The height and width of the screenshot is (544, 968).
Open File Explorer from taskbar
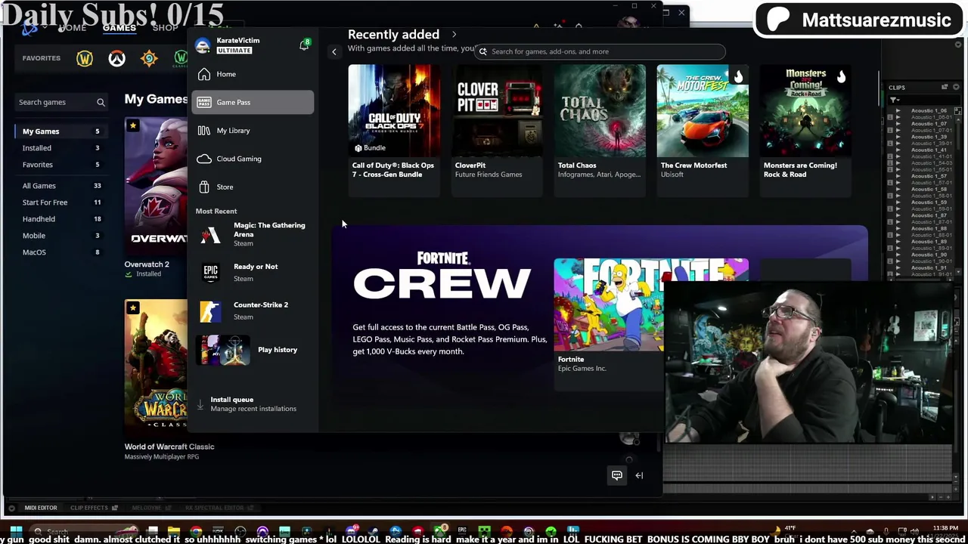pyautogui.click(x=174, y=531)
